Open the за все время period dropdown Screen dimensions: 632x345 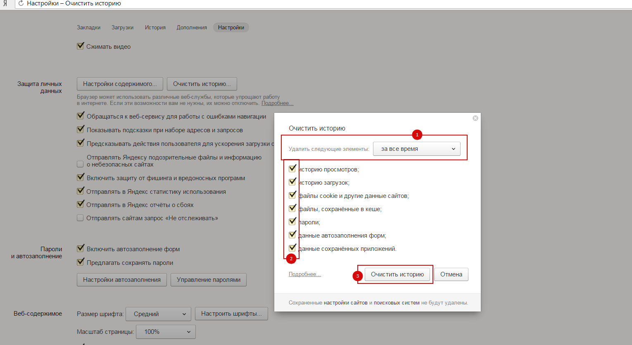click(x=417, y=149)
